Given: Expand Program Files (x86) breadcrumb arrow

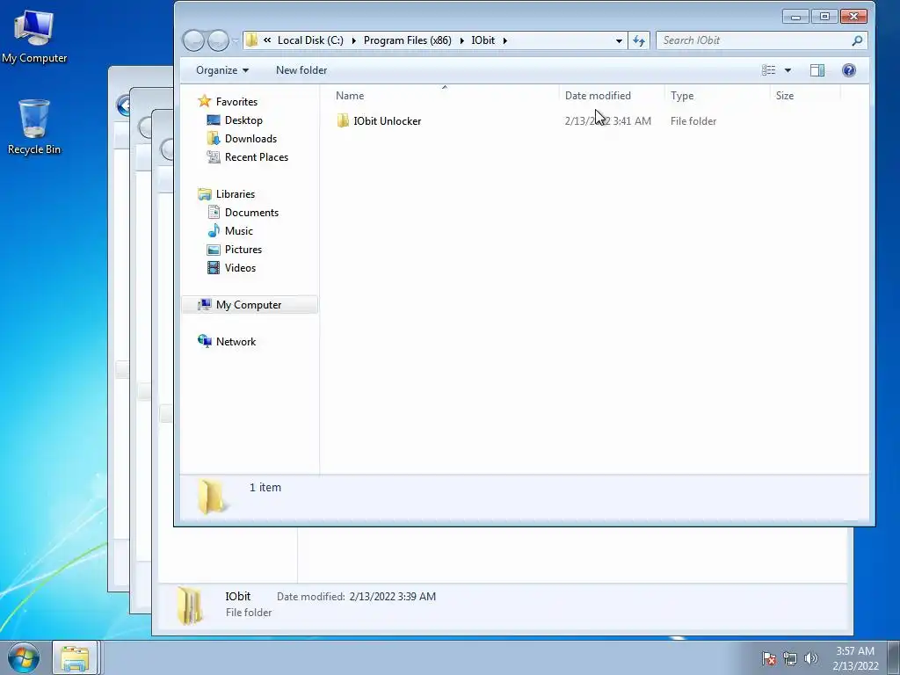Looking at the screenshot, I should tap(461, 40).
